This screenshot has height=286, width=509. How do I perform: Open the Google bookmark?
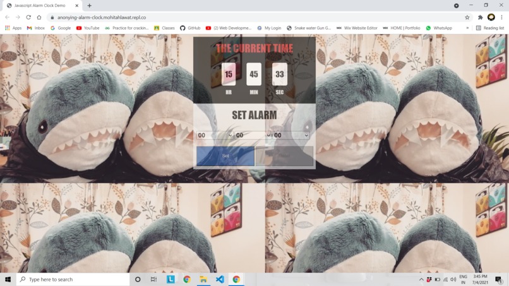[61, 28]
